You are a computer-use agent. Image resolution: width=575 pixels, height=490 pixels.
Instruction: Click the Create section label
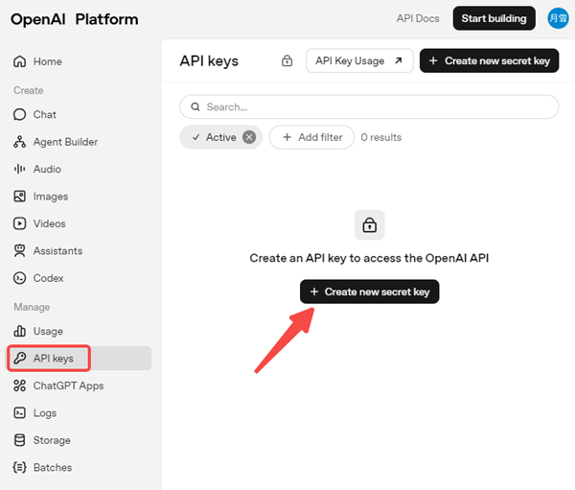pos(29,90)
